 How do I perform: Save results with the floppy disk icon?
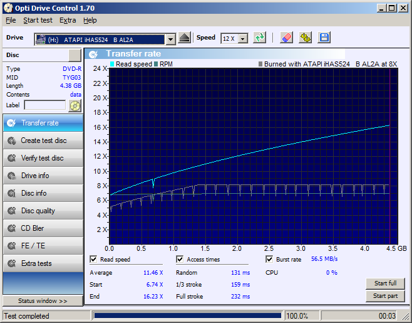[324, 38]
